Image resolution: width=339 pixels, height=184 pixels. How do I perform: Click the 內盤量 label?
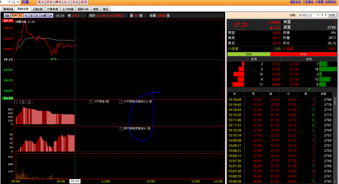click(x=233, y=49)
